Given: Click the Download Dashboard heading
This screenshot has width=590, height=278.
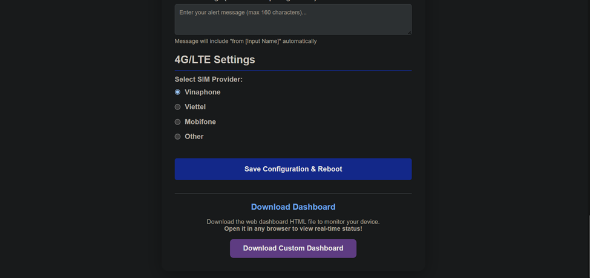Looking at the screenshot, I should pos(293,207).
